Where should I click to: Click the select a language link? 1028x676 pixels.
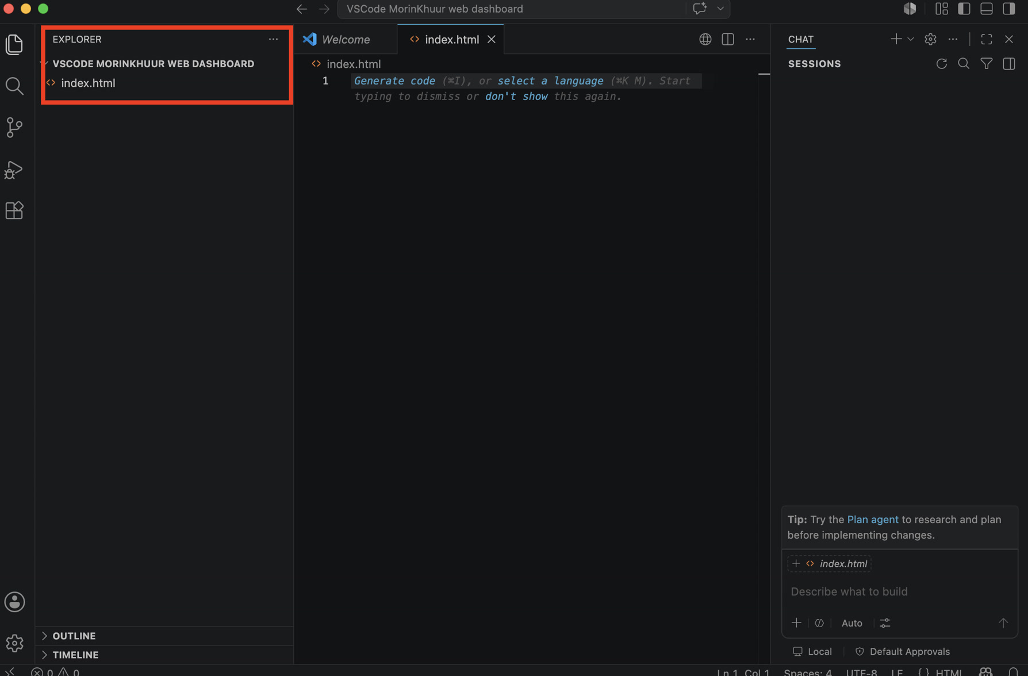tap(550, 81)
